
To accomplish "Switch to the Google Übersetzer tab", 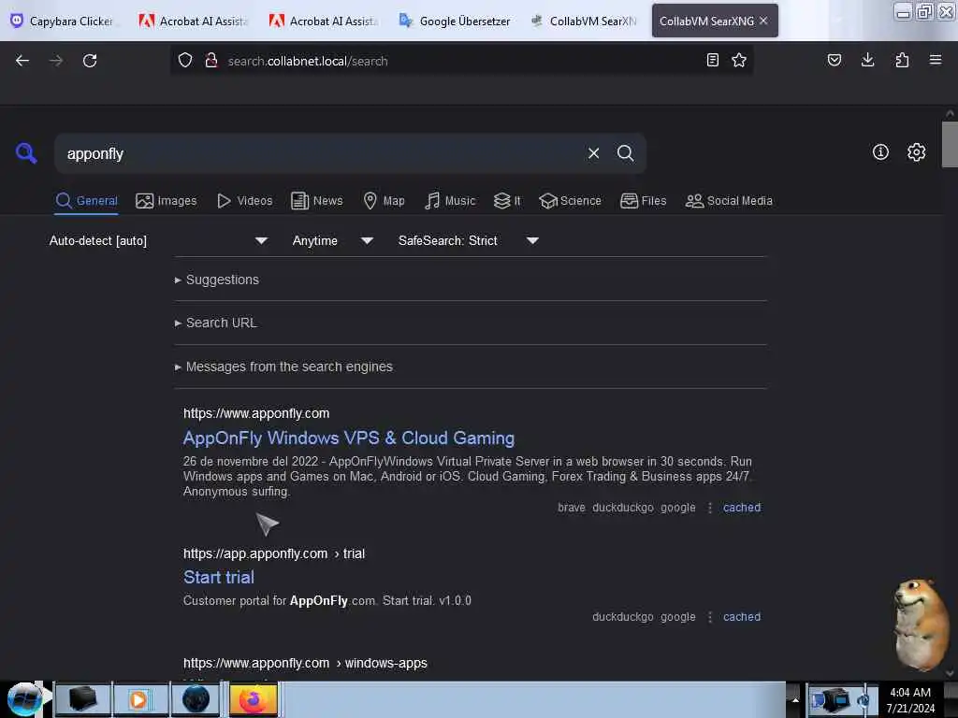I will pos(455,21).
